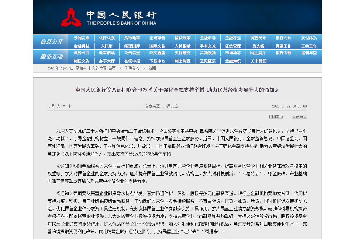Image resolution: width=355 pixels, height=239 pixels.
Task: Open 反洗钱 section
Action: click(x=258, y=46)
